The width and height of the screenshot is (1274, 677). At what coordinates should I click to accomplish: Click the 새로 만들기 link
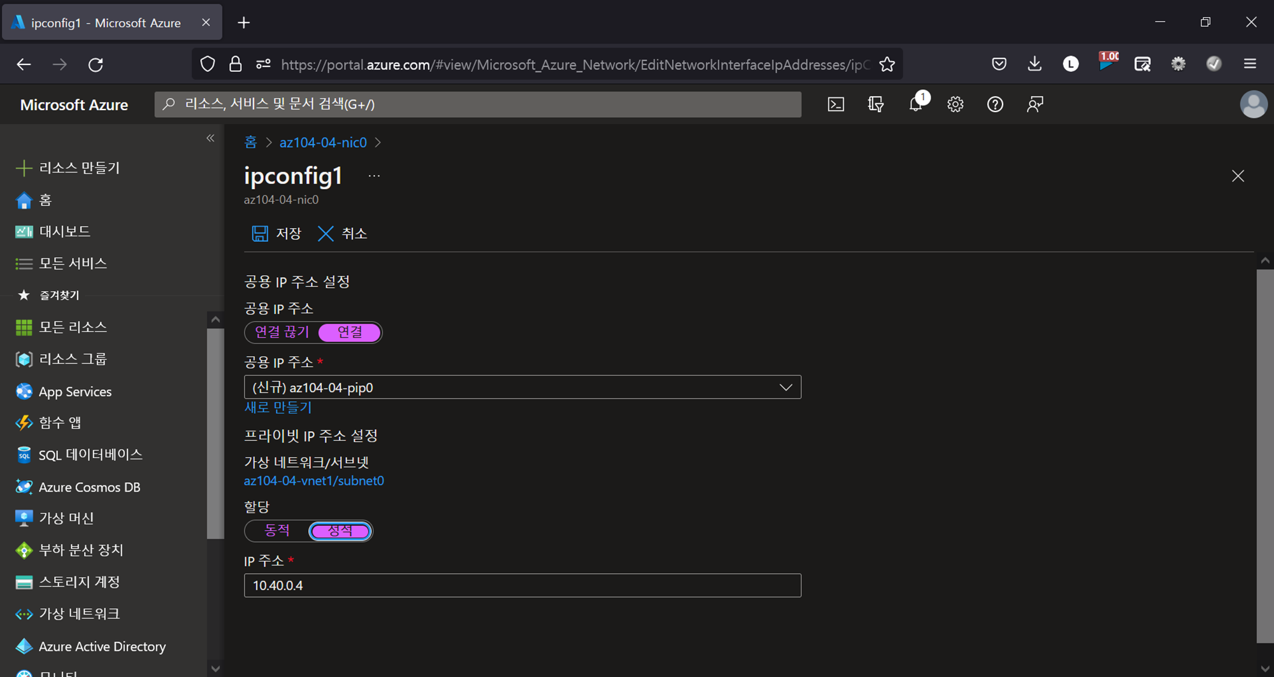[x=278, y=407]
